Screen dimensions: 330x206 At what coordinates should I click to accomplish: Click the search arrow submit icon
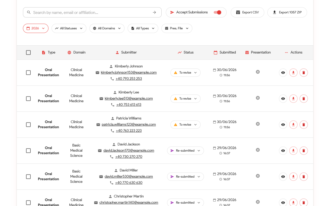coord(154,12)
